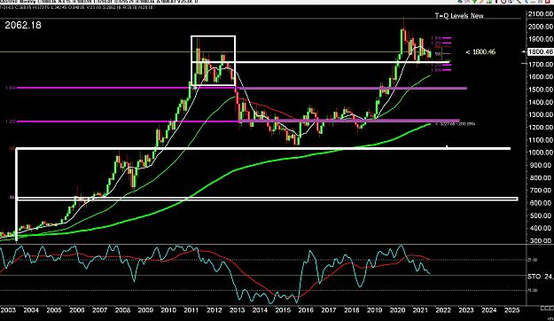
Task: Click the 2012 year label on time axis
Action: pos(215,310)
